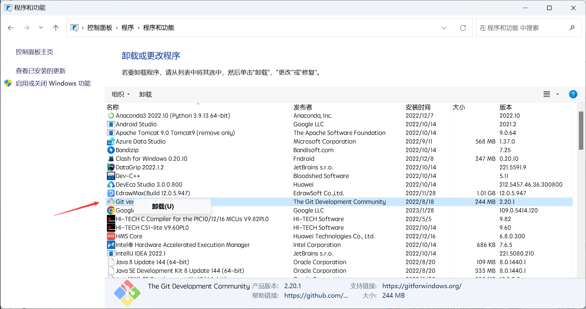Select the Anaconda3 2022.10 row name

pos(173,116)
